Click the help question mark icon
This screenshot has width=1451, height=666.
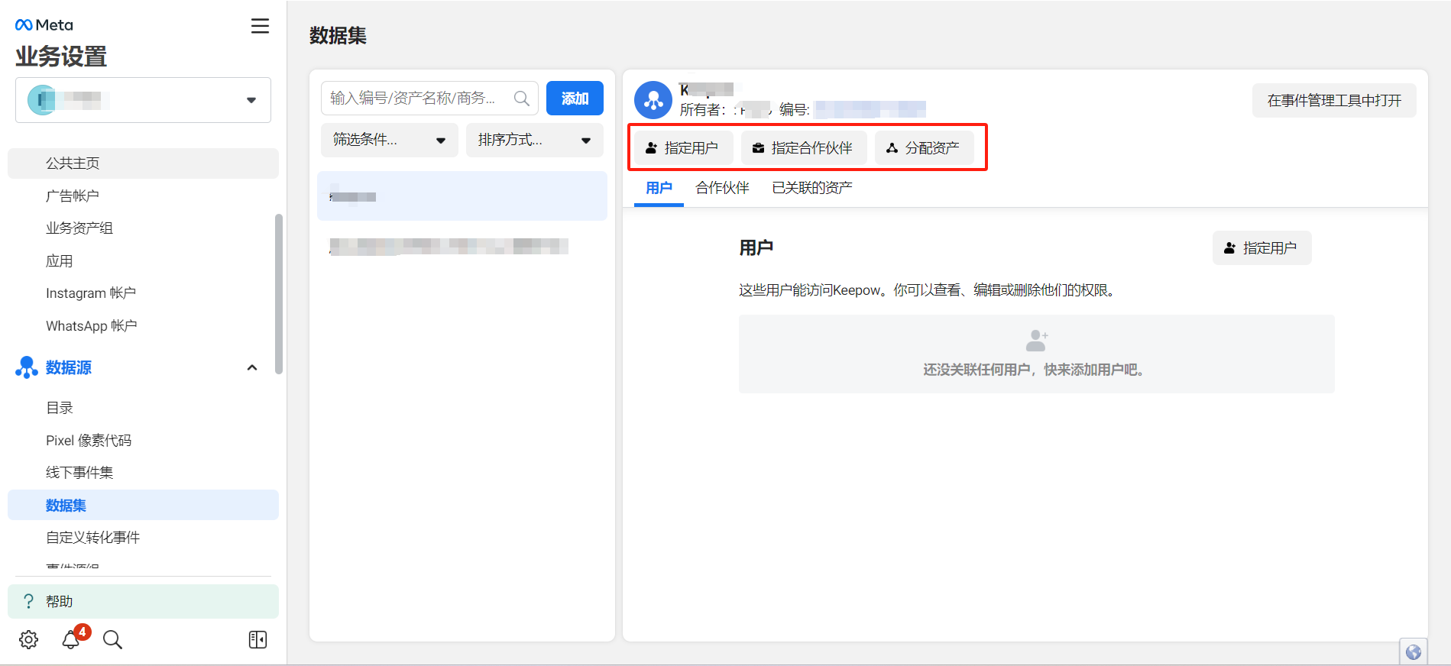(x=29, y=601)
